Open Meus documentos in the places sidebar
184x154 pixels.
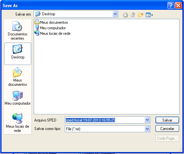[17, 77]
